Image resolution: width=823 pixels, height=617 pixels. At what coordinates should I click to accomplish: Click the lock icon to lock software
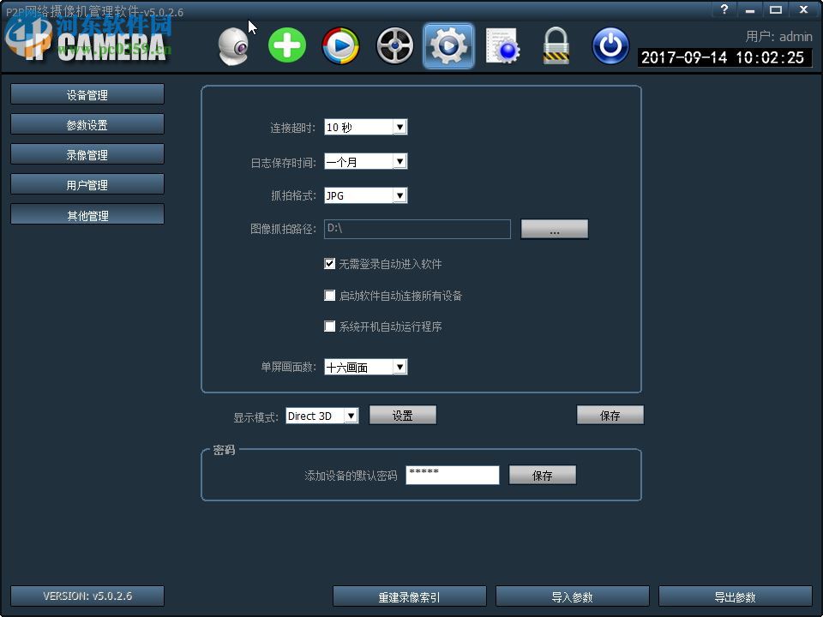pyautogui.click(x=556, y=45)
